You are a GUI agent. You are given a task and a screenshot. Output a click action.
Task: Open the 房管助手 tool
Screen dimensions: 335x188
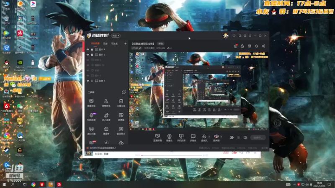(106, 103)
